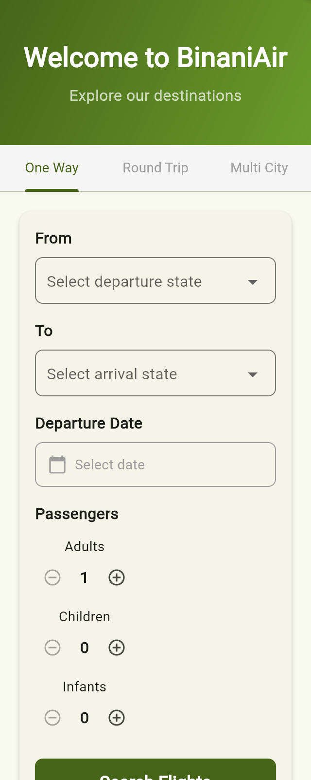The image size is (311, 780).
Task: Click the Welcome to BinaniAir heading
Action: 155,57
